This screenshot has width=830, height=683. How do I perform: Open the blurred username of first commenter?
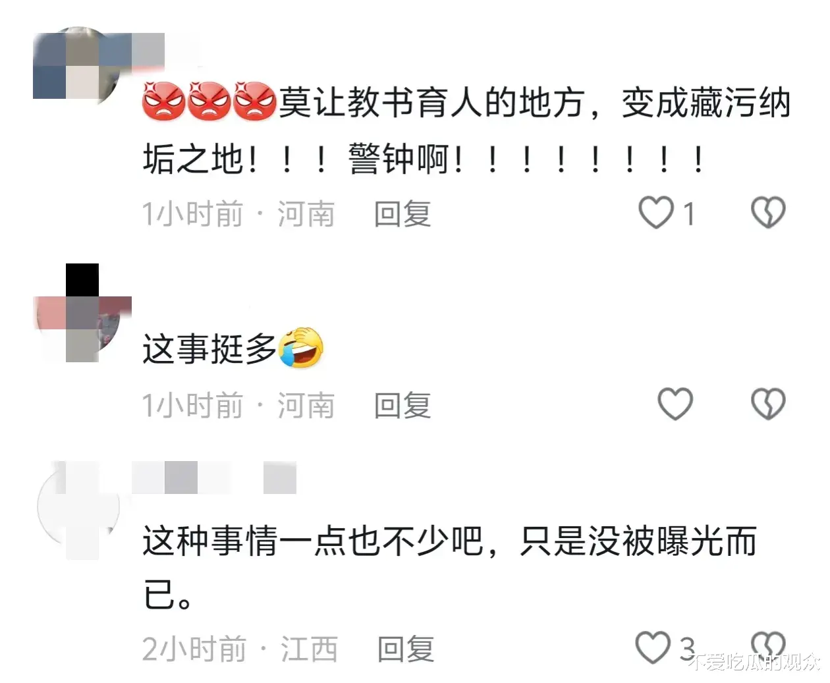tap(148, 51)
